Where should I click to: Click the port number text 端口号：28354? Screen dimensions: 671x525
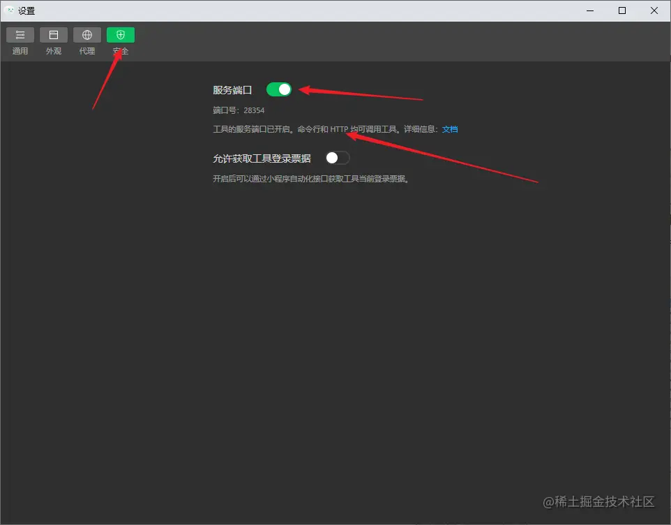point(239,110)
